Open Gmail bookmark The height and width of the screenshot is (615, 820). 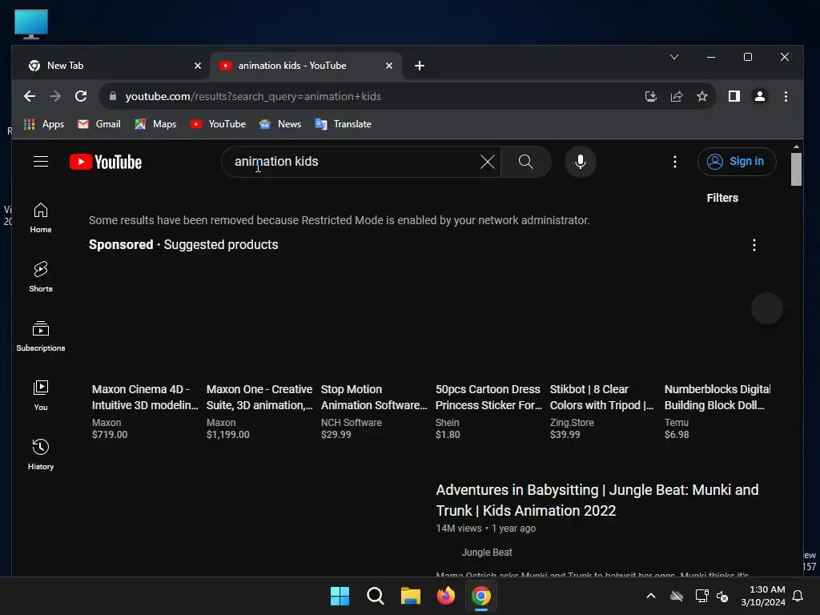tap(98, 124)
